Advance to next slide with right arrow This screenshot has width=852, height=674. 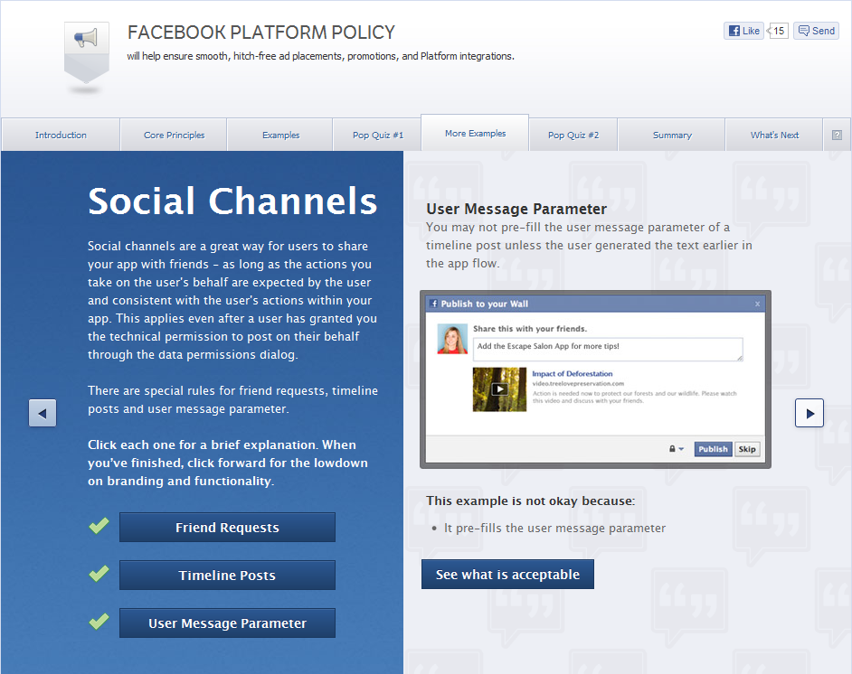809,413
